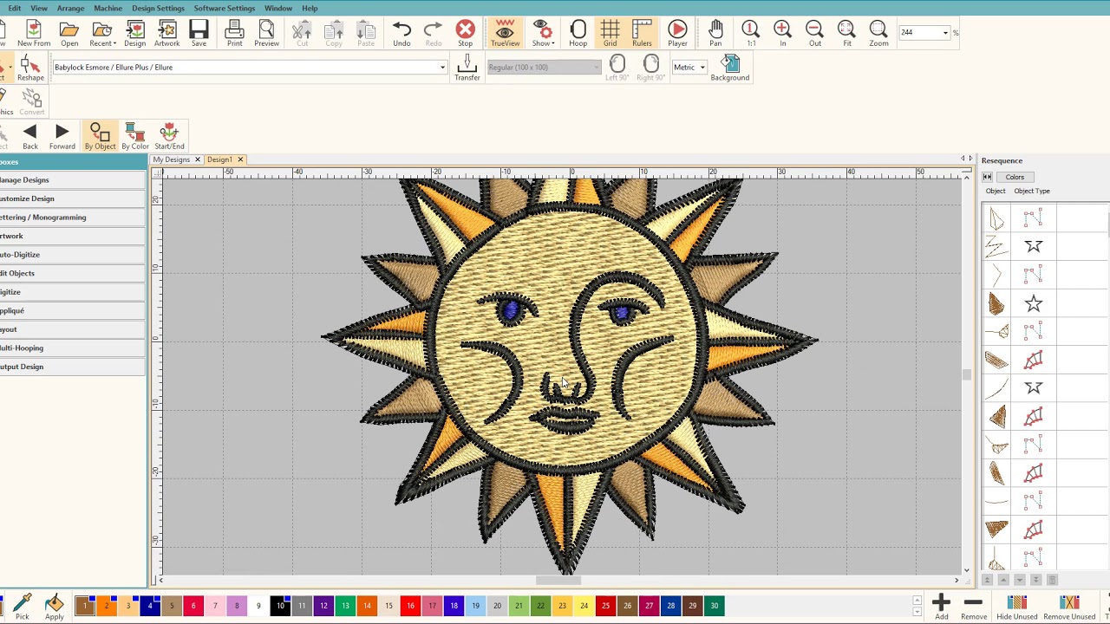1110x624 pixels.
Task: Expand the Customize Design toolbox
Action: [x=73, y=198]
